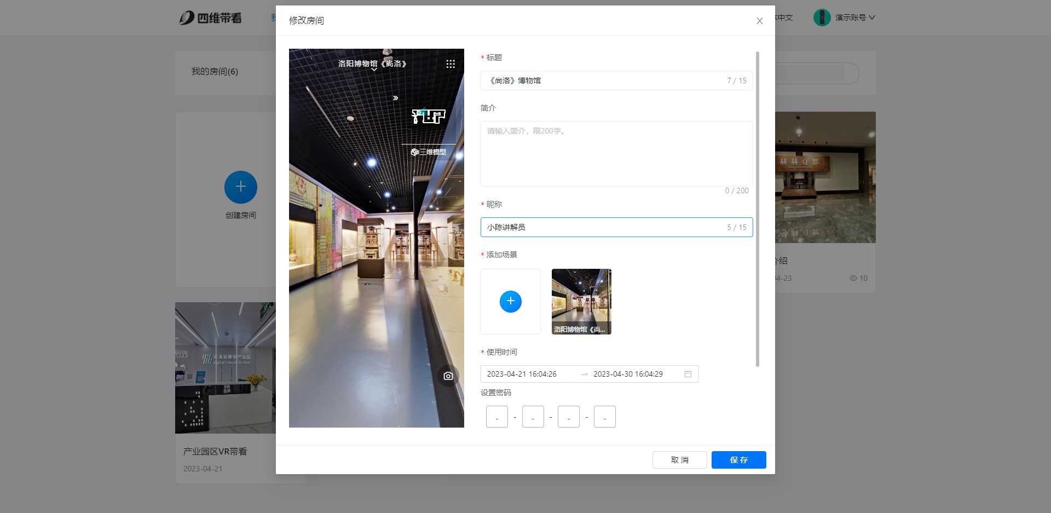1051x513 pixels.
Task: Click the 取消 cancel button
Action: click(x=679, y=460)
